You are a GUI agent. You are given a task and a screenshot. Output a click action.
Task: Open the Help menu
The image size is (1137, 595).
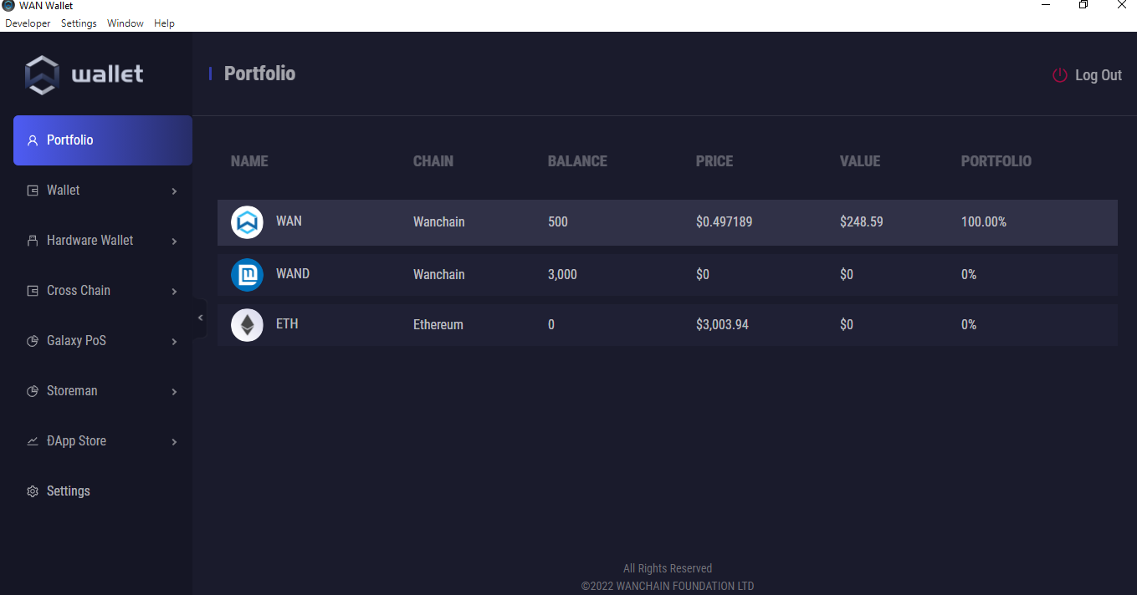tap(164, 23)
